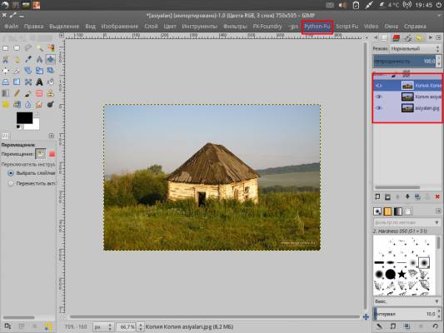Open the Python-Fu menu
444x333 pixels.
(x=317, y=27)
